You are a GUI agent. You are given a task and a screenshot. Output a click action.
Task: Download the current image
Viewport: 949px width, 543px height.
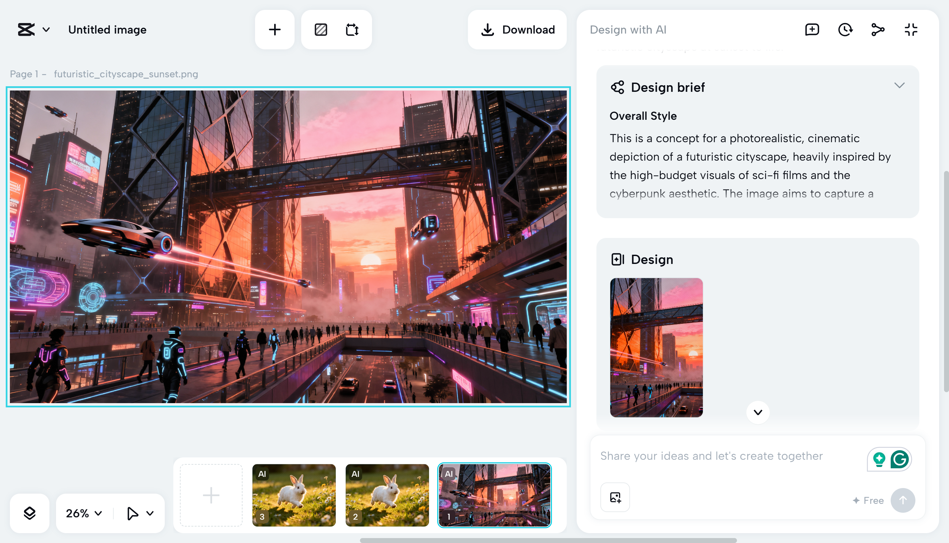[517, 30]
